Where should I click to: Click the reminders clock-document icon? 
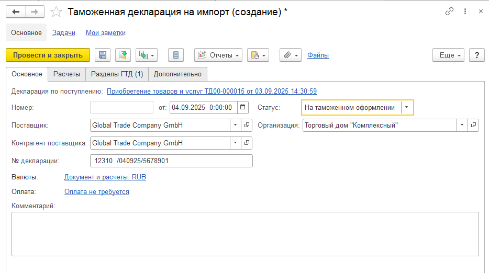pyautogui.click(x=258, y=55)
